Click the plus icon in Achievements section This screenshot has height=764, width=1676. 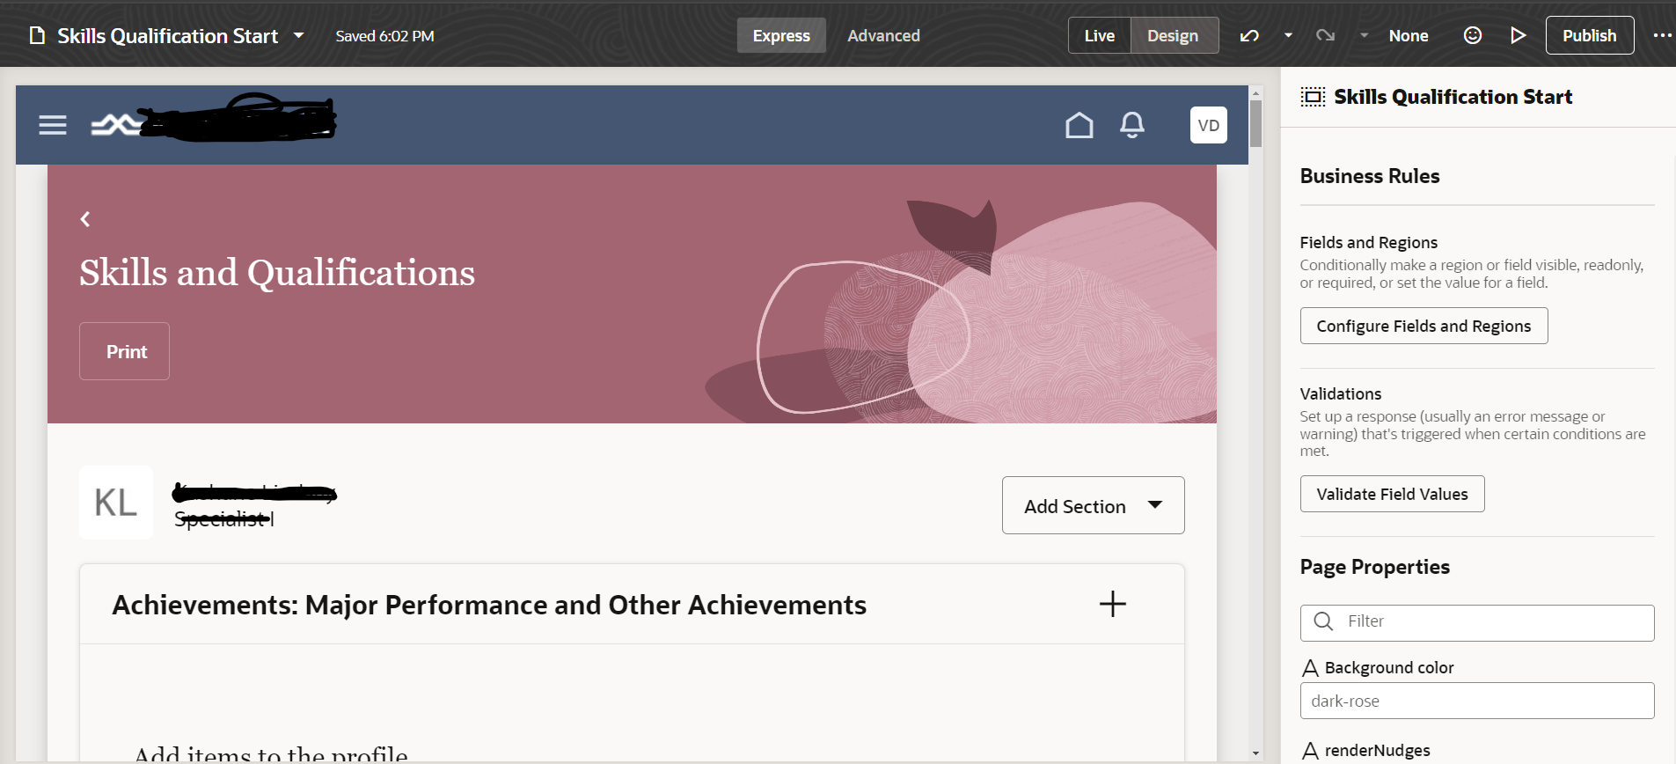click(1113, 604)
